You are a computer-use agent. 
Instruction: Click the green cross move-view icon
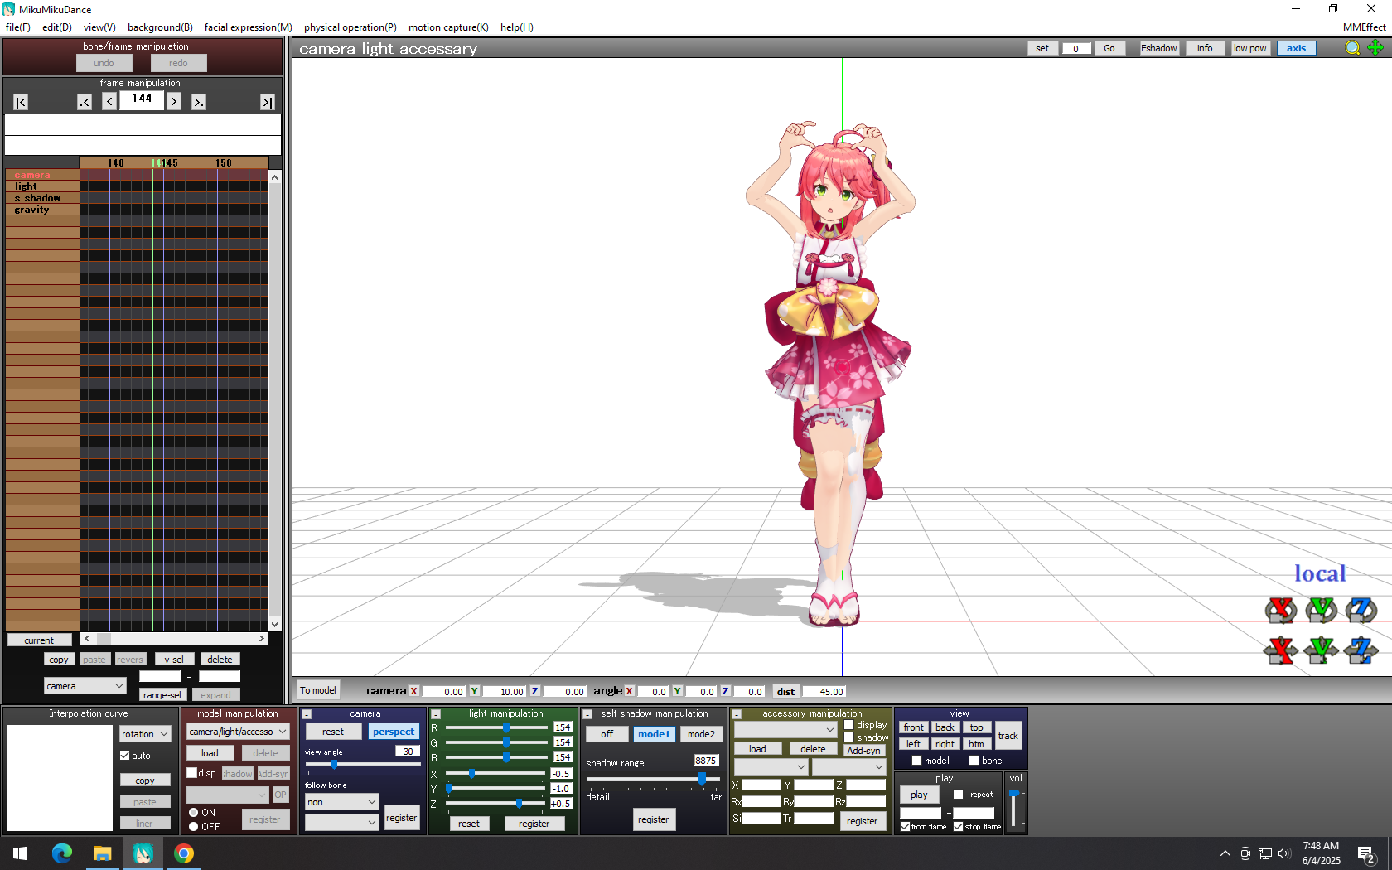pyautogui.click(x=1375, y=48)
